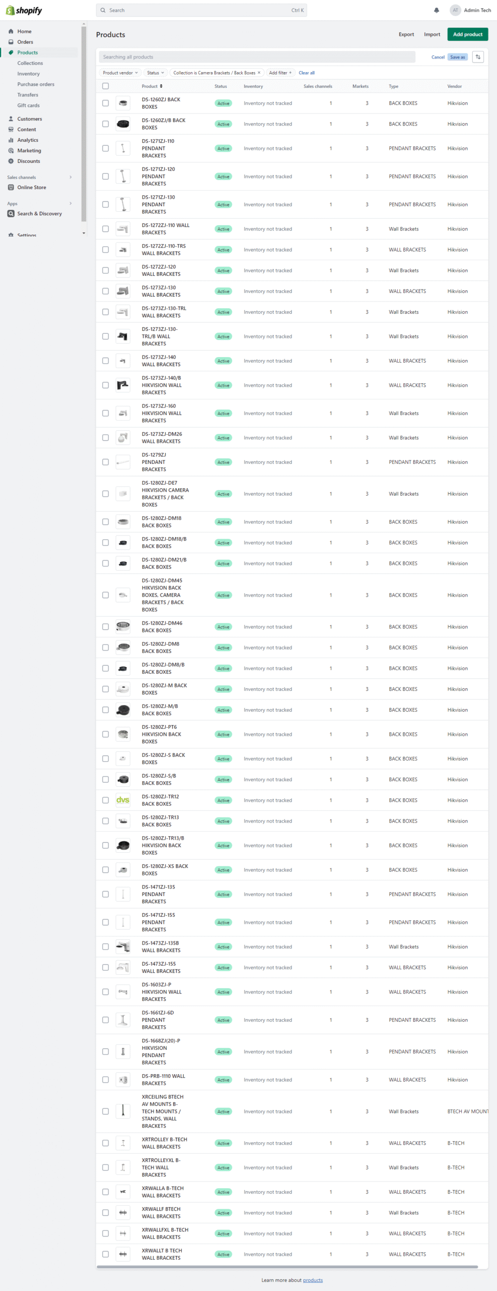
Task: Click the notifications bell icon
Action: (x=437, y=10)
